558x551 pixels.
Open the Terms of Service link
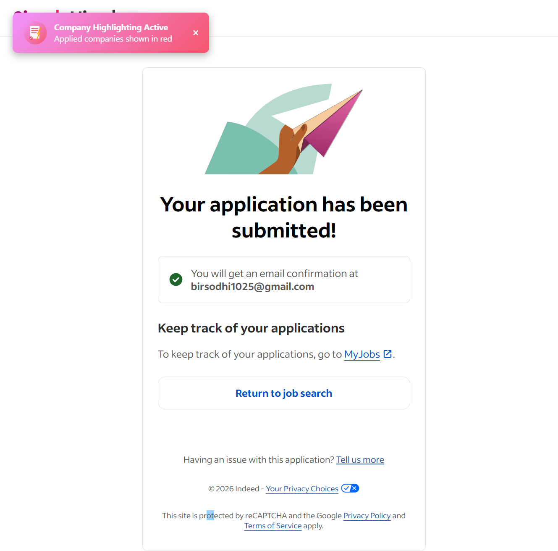pyautogui.click(x=273, y=526)
